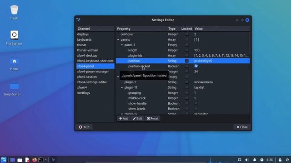Screen dimensions: 291x163
Task: Click the Value column header
Action: tap(221, 29)
